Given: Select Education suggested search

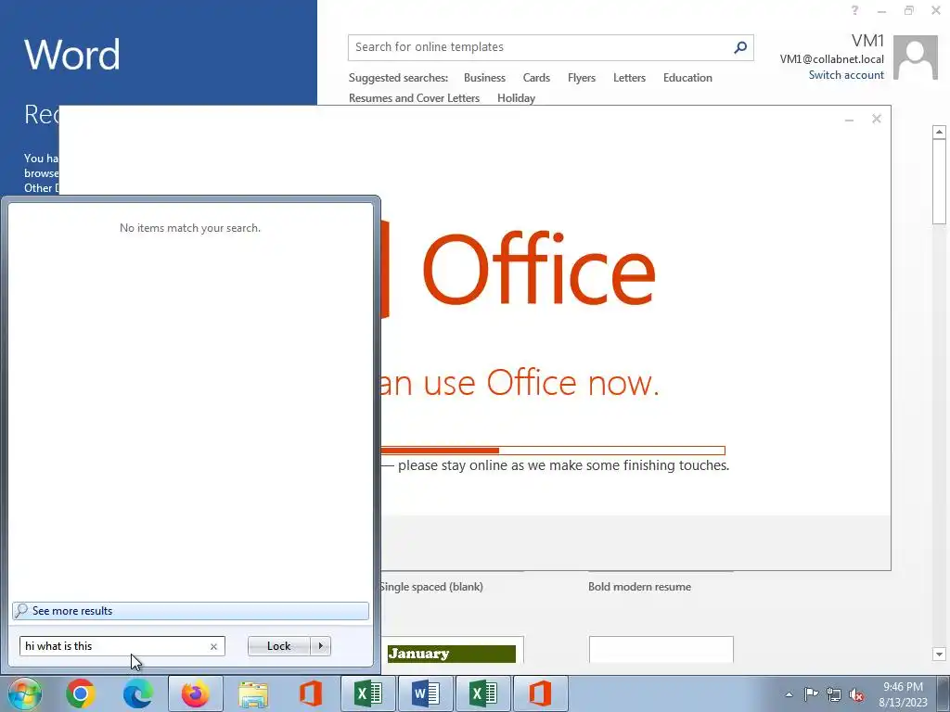Looking at the screenshot, I should click(x=687, y=78).
